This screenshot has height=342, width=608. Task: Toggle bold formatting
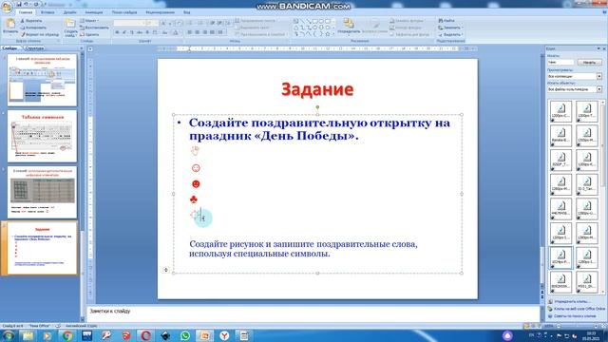(117, 32)
